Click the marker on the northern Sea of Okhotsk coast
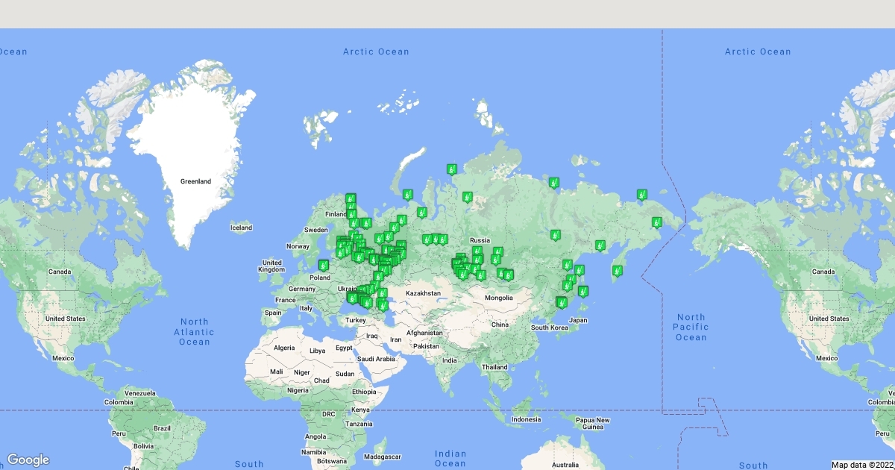The image size is (895, 470). click(x=600, y=245)
